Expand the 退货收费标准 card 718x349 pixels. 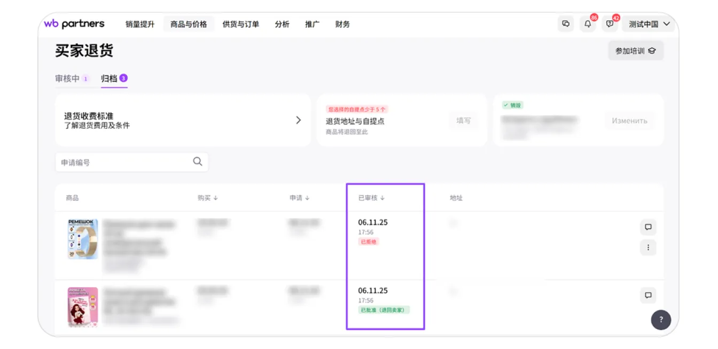pyautogui.click(x=298, y=121)
